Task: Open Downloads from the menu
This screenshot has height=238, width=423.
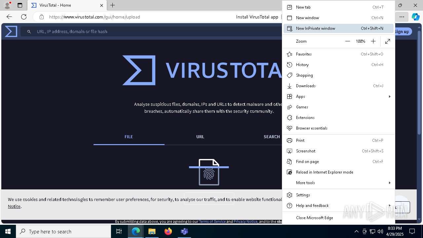Action: click(338, 86)
